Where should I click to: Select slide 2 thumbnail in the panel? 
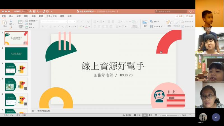pyautogui.click(x=16, y=54)
